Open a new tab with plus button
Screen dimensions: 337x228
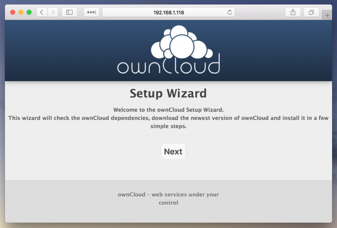pyautogui.click(x=327, y=15)
